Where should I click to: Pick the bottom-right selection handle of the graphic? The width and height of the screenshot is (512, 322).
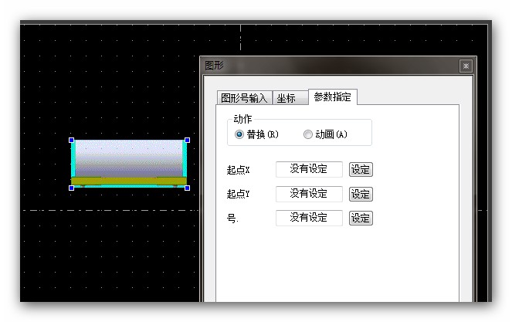[187, 187]
